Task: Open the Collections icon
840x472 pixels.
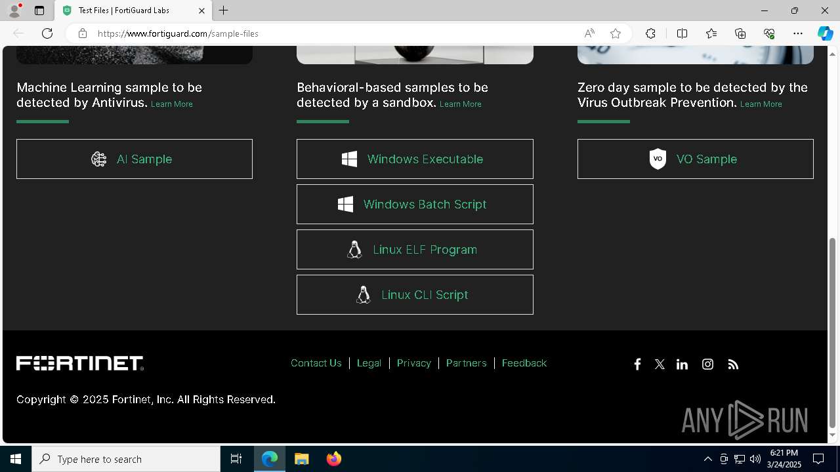Action: pyautogui.click(x=740, y=33)
